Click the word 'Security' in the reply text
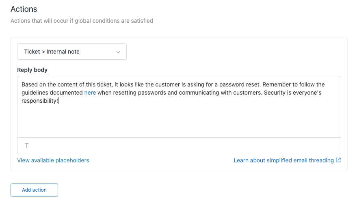357x203 pixels. tap(275, 93)
